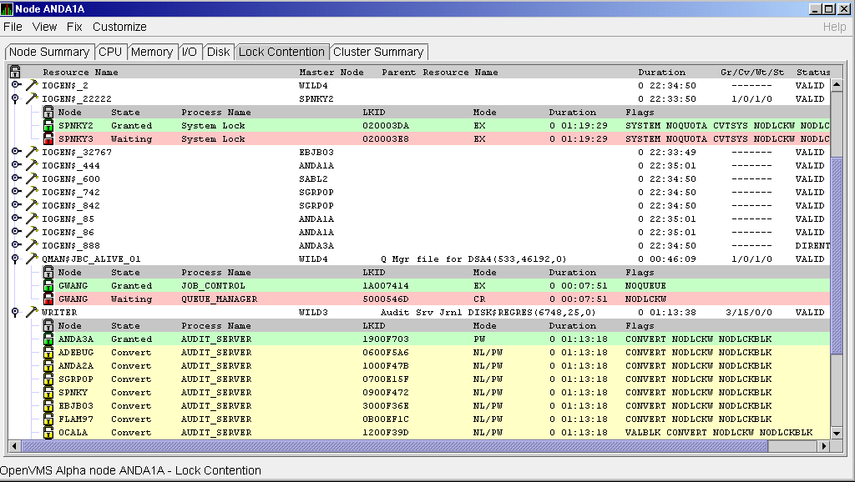Image resolution: width=855 pixels, height=482 pixels.
Task: Click the green lock icon beside SPNKY2
Action: [x=48, y=126]
